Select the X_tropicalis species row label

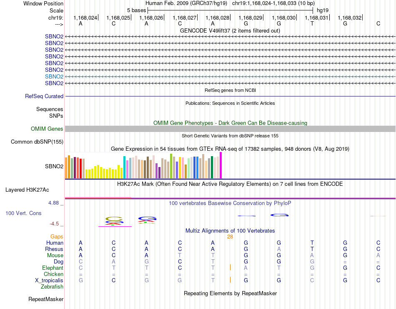point(49,281)
